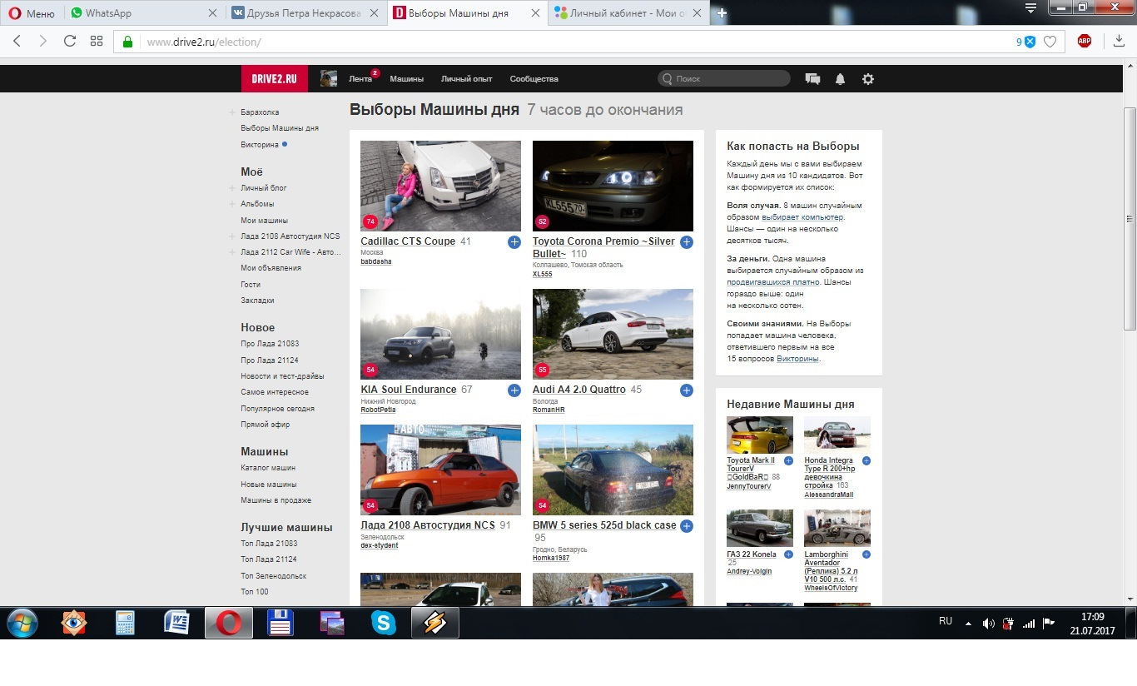Open Лада 2108 Автостудия NCS car link
This screenshot has width=1137, height=686.
tap(428, 525)
